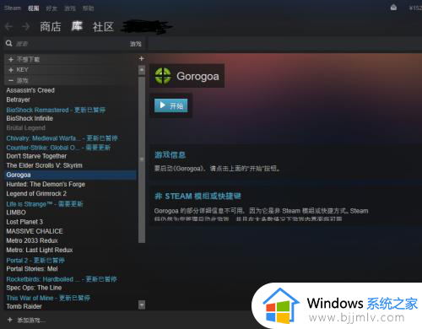The width and height of the screenshot is (422, 329).
Task: Switch to the 商店 tab
Action: [x=51, y=27]
